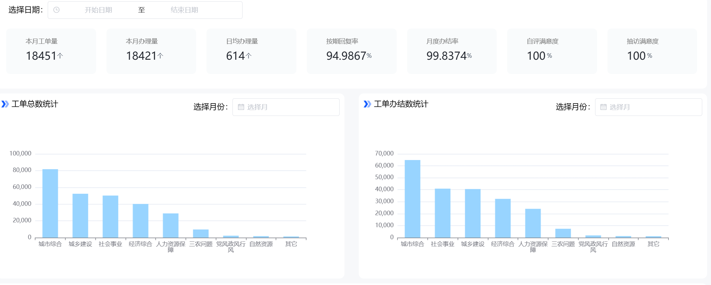711x285 pixels.
Task: Set the 结束日期 end date field
Action: click(x=184, y=10)
